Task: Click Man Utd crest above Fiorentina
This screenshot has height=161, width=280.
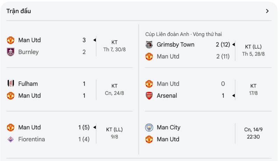Action: pos(10,127)
